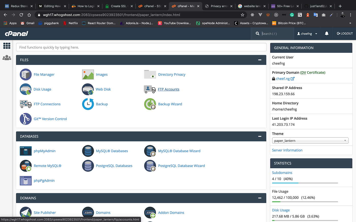
Task: Open the File Manager icon
Action: click(26, 75)
